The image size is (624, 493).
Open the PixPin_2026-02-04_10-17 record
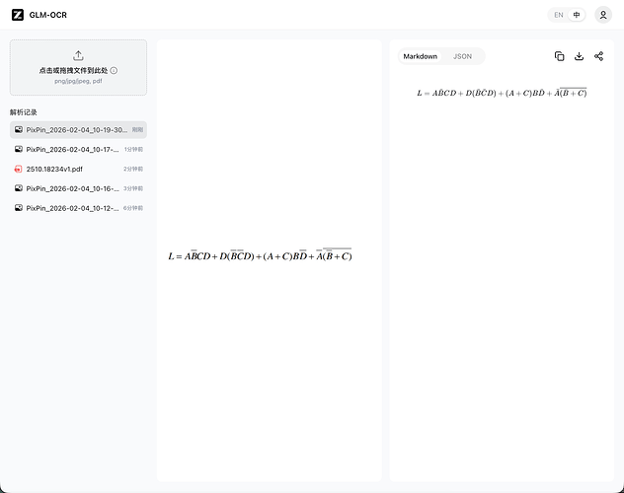[78, 149]
